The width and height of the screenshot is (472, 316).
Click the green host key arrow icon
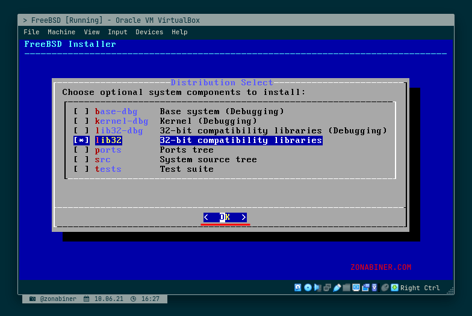395,287
